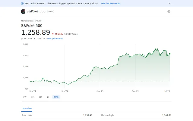Click the Prev close label
This screenshot has width=193, height=121.
tap(27, 115)
